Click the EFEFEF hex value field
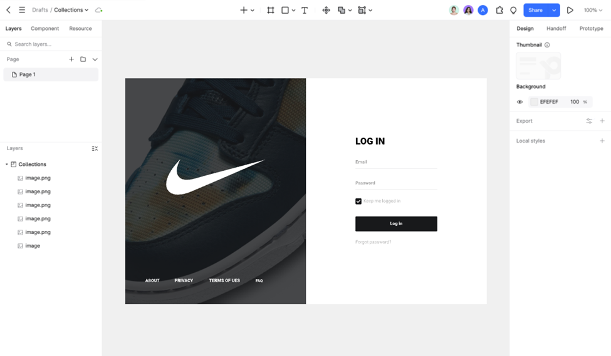 pos(549,102)
